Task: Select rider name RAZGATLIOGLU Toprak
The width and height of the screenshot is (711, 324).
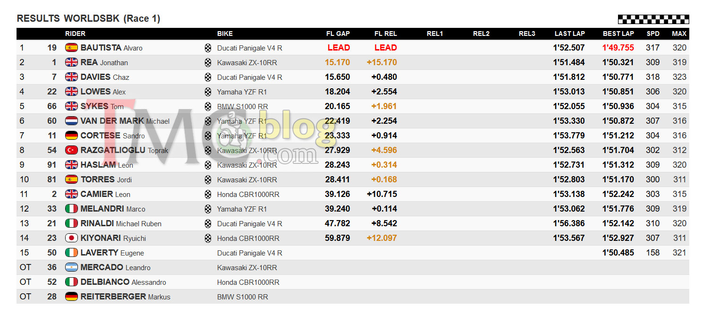Action: (x=125, y=150)
